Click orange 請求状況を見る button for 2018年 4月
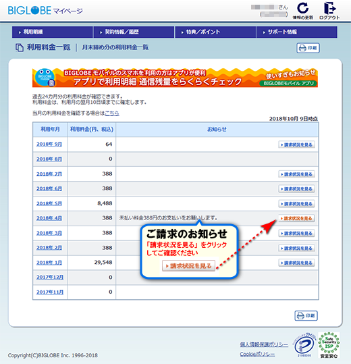The height and width of the screenshot is (364, 351). tap(296, 218)
